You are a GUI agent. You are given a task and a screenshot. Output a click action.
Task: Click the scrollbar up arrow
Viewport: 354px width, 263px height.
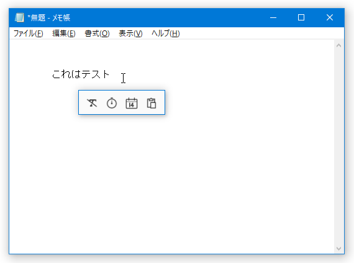(338, 45)
